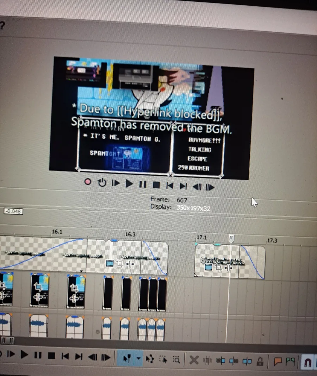Image resolution: width=317 pixels, height=376 pixels.
Task: Jump to project start from the preview controls
Action: click(x=170, y=186)
